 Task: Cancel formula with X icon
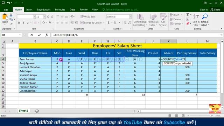[x=31, y=35]
